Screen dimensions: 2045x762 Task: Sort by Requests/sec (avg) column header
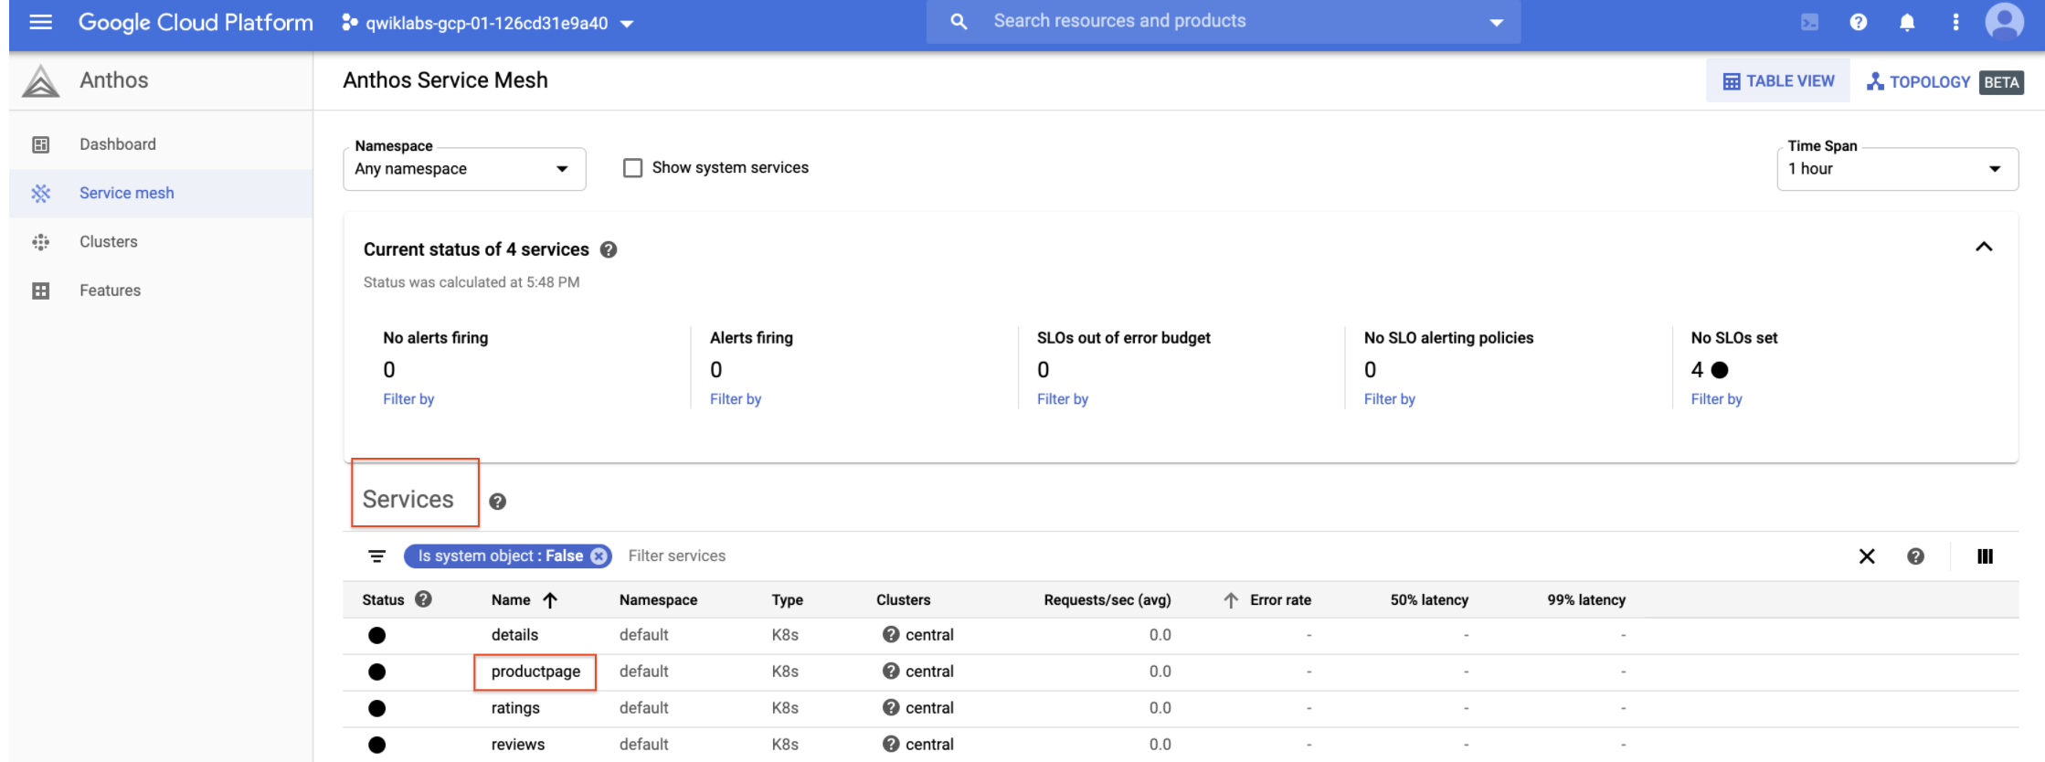coord(1107,600)
